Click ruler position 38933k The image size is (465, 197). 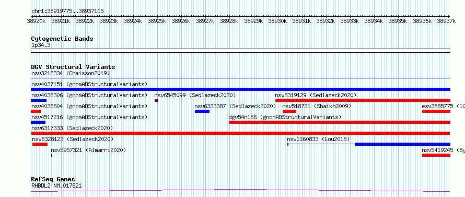[350, 21]
